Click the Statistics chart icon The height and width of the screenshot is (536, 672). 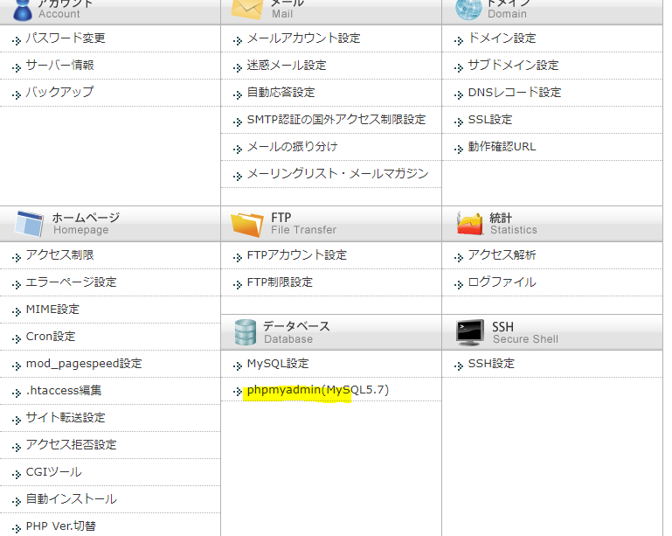coord(470,224)
